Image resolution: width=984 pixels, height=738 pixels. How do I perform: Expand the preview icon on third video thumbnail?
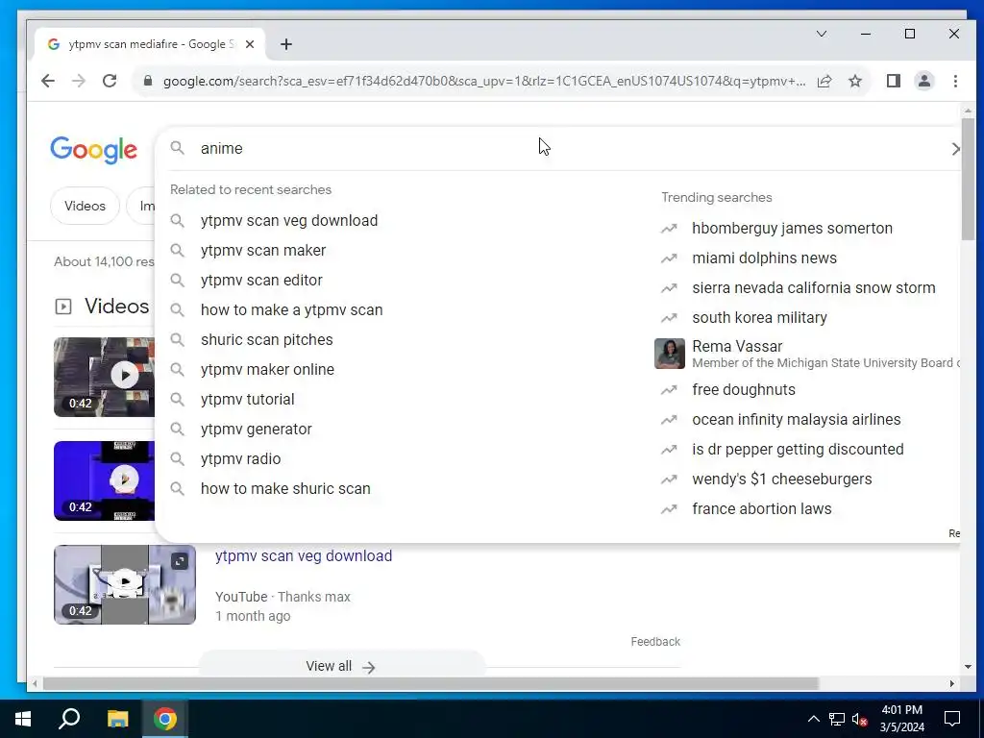click(180, 561)
